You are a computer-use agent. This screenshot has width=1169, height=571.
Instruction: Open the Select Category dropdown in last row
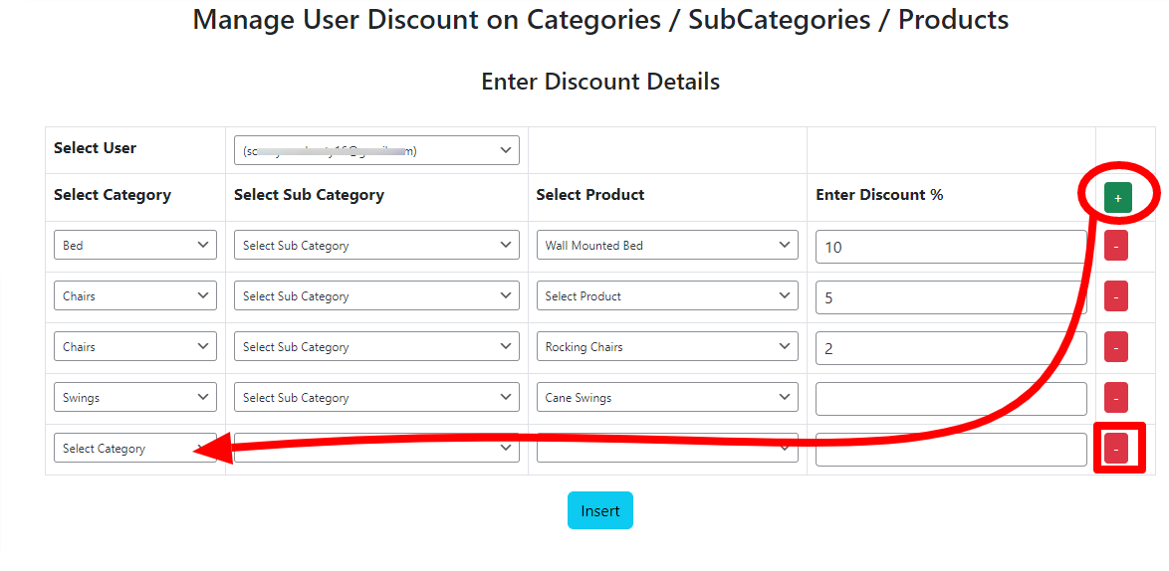(135, 449)
